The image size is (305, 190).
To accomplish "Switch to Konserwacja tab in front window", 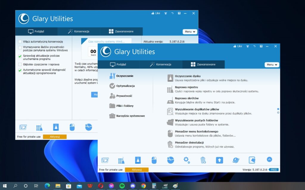I will pos(161,64).
